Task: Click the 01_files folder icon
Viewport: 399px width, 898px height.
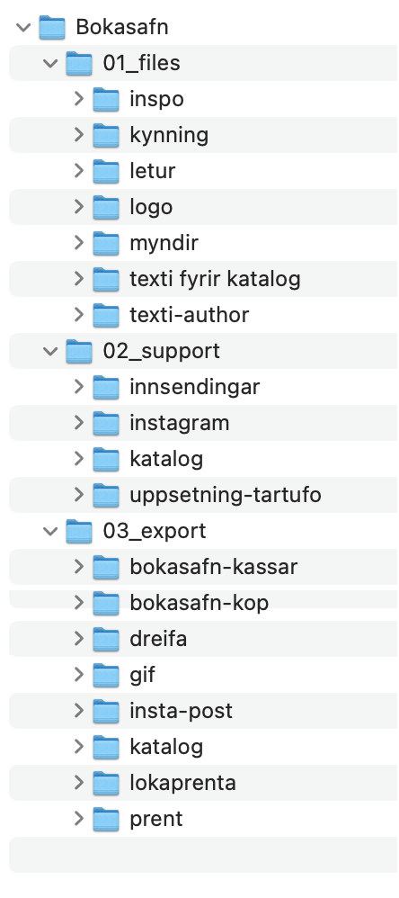Action: pyautogui.click(x=79, y=63)
